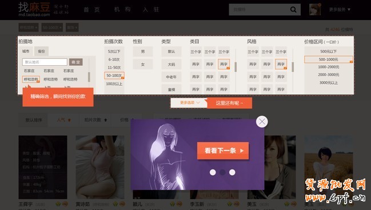Image resolution: width=371 pixels, height=210 pixels.
Task: Open the 机构 navigation item
Action: coord(122,10)
